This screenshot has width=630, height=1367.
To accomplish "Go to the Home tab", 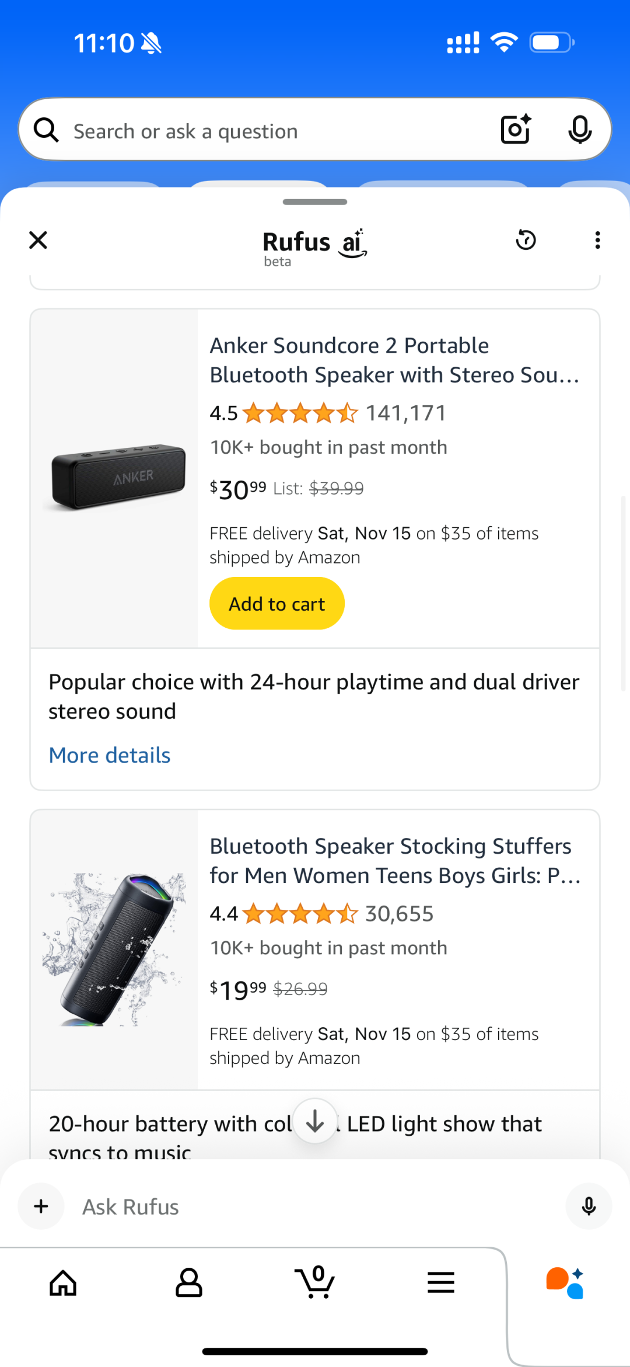I will tap(63, 1283).
